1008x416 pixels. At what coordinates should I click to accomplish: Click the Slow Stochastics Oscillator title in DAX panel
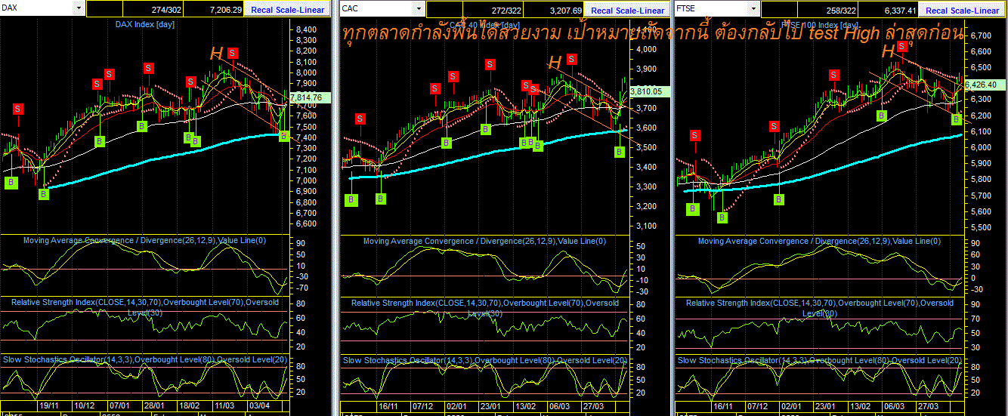(145, 360)
